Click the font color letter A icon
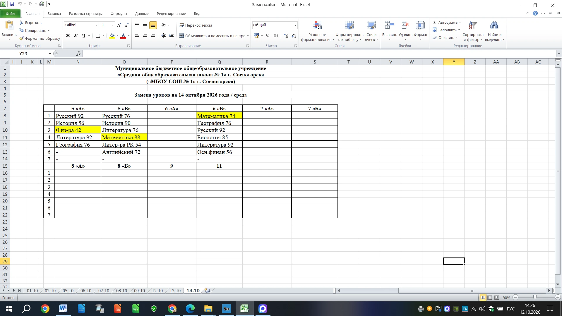 pyautogui.click(x=123, y=36)
